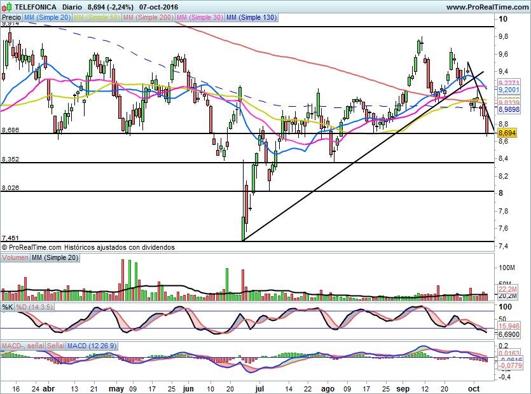Screen dimensions: 531x394
Task: Click the may month label on the time axis
Action: tap(116, 389)
